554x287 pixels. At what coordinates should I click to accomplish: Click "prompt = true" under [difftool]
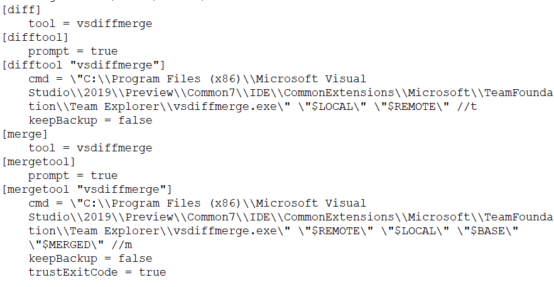point(73,51)
